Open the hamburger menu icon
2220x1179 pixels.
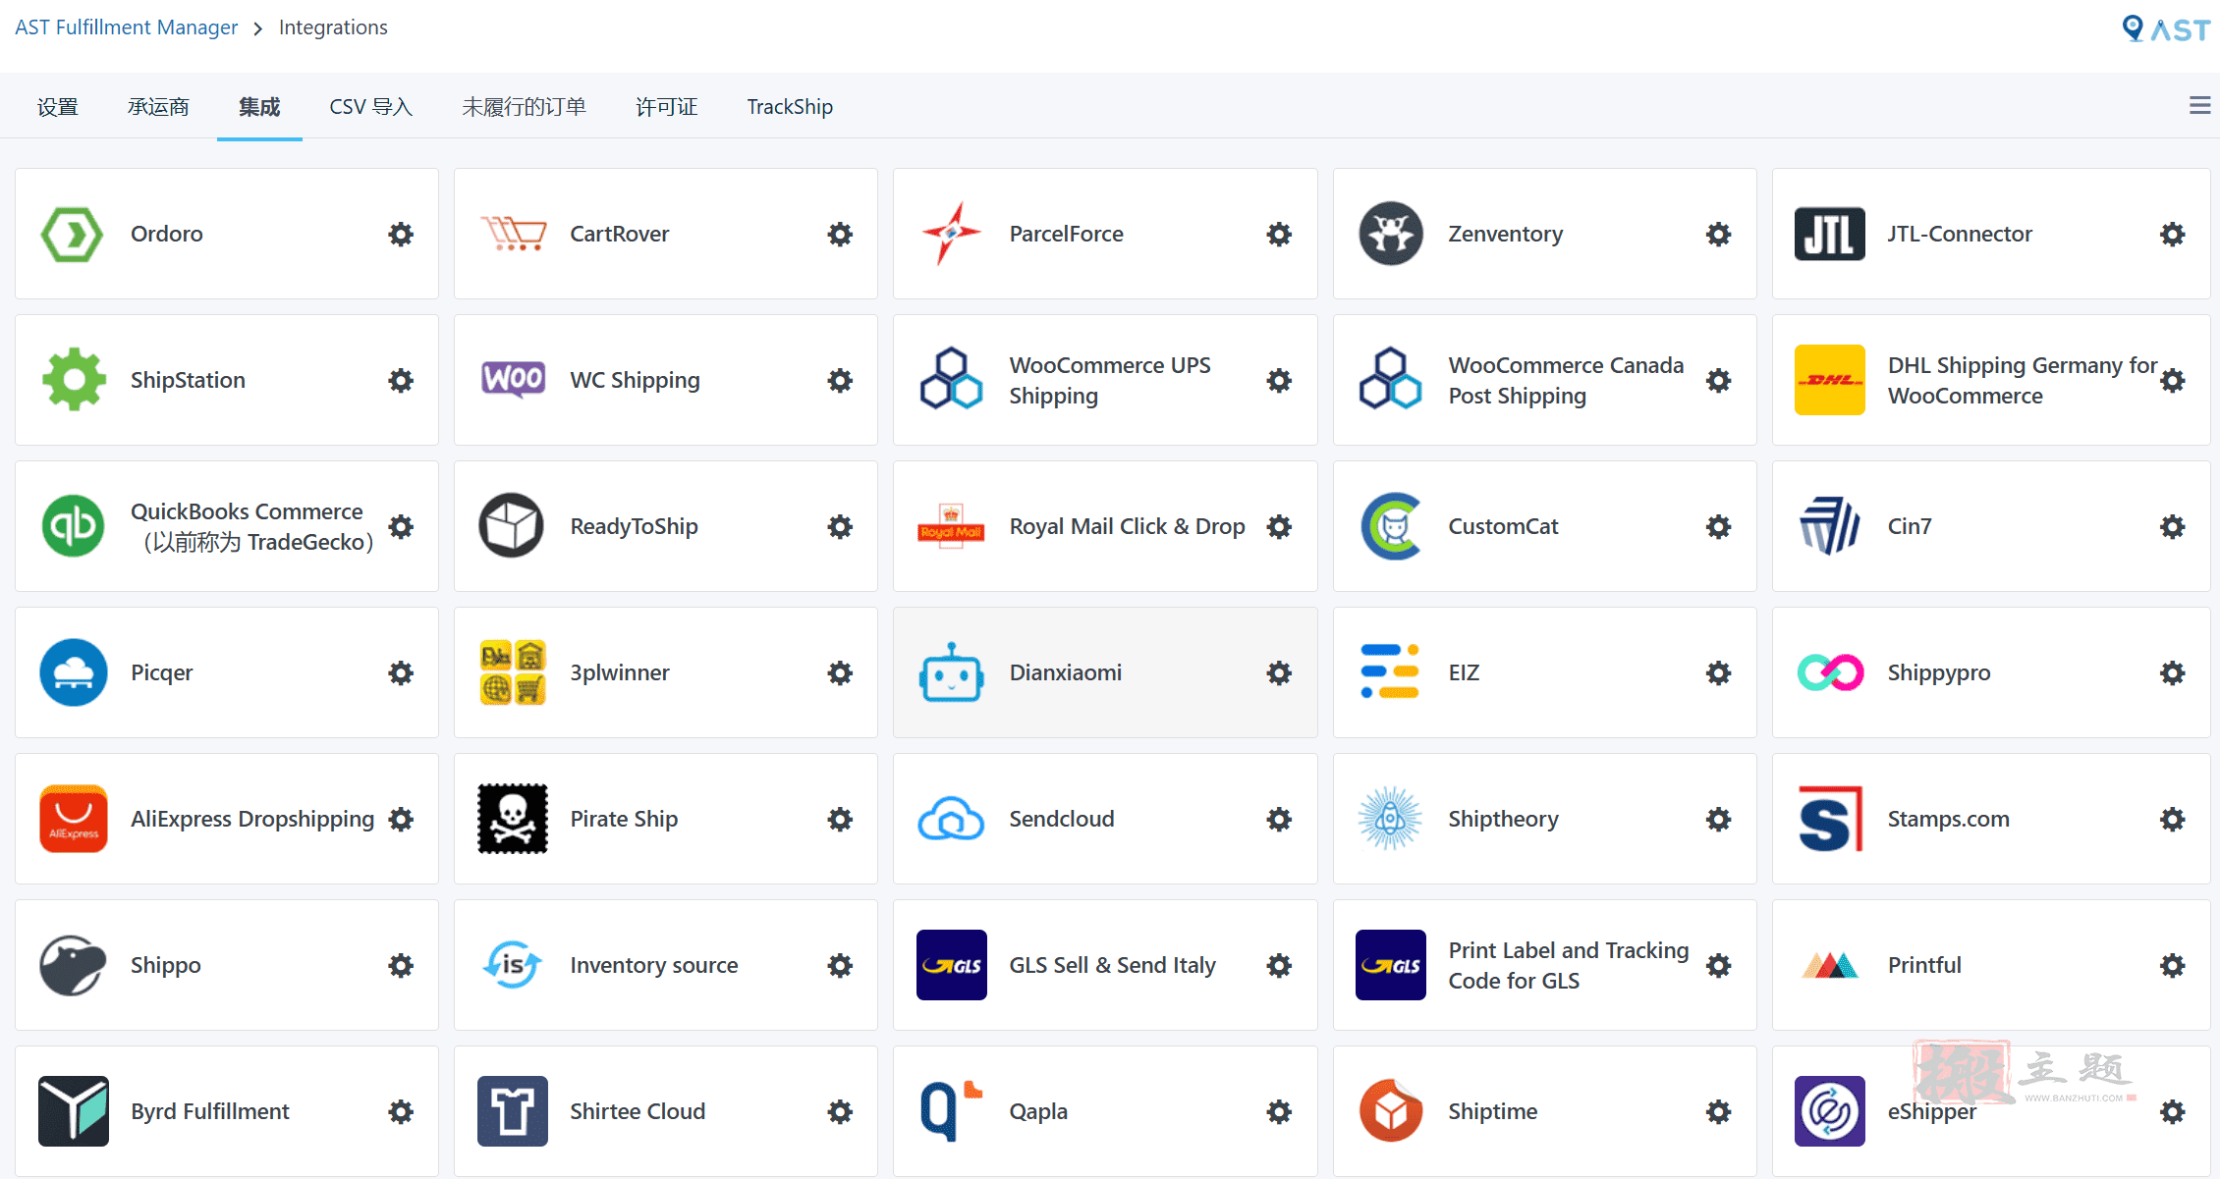(2200, 105)
